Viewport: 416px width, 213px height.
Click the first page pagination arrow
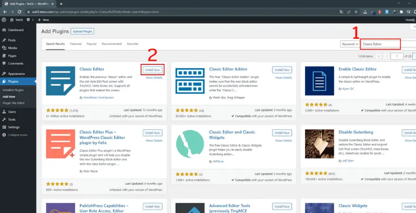pos(379,56)
